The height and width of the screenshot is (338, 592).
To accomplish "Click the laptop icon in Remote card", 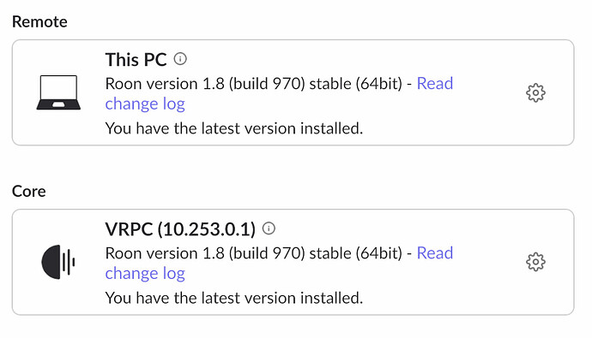I will coord(58,92).
